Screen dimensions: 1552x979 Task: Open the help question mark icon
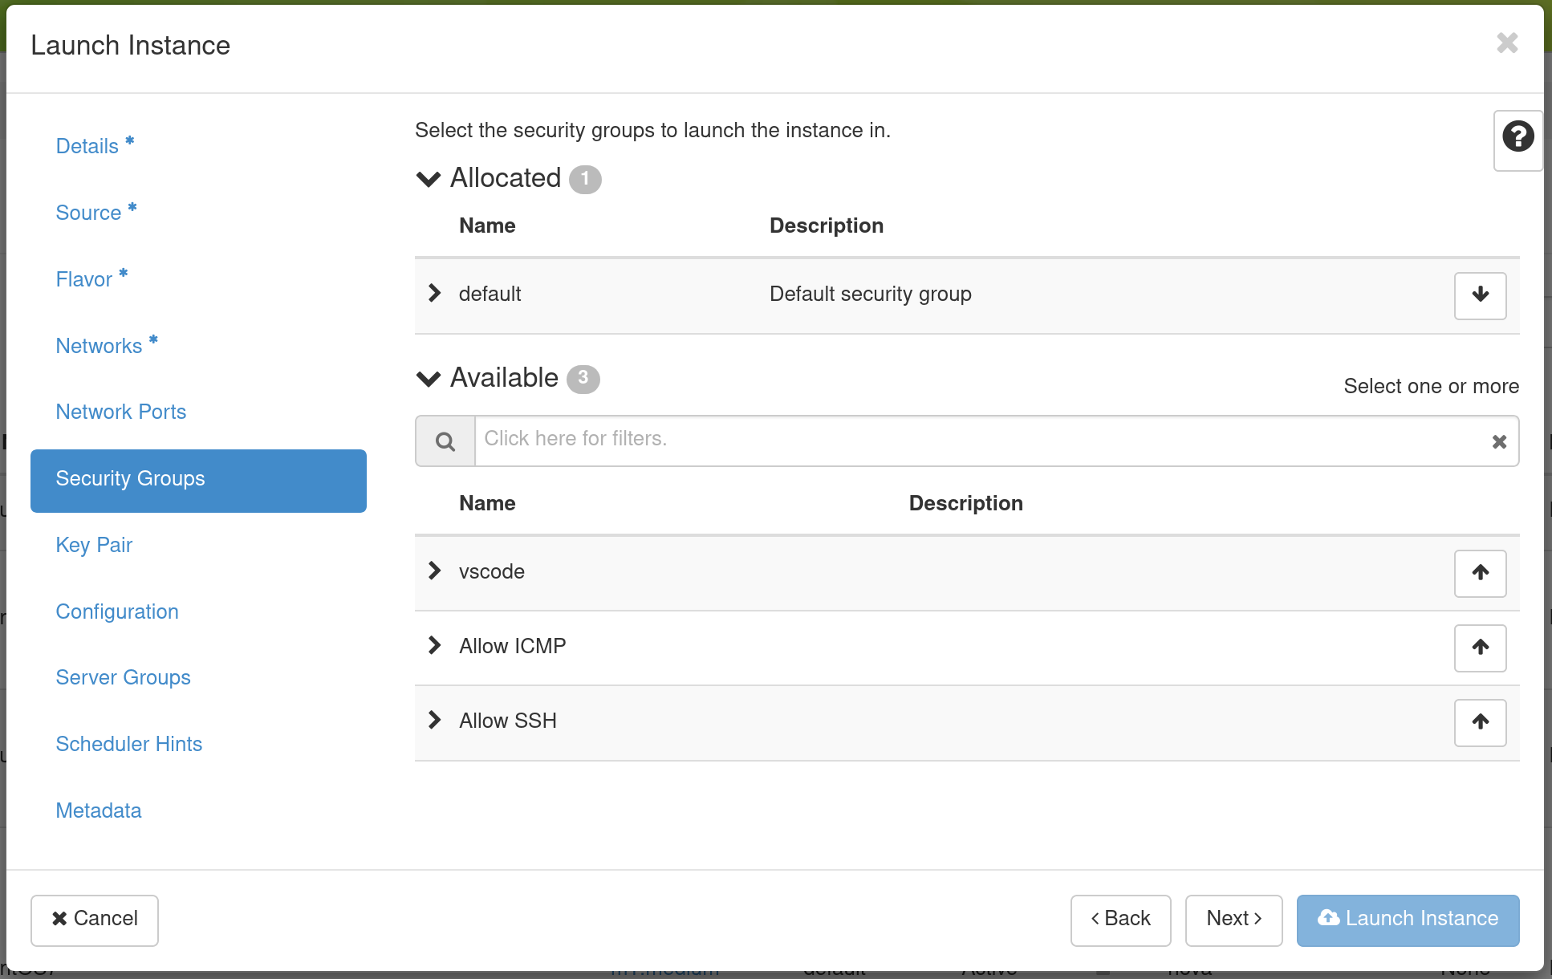tap(1518, 136)
